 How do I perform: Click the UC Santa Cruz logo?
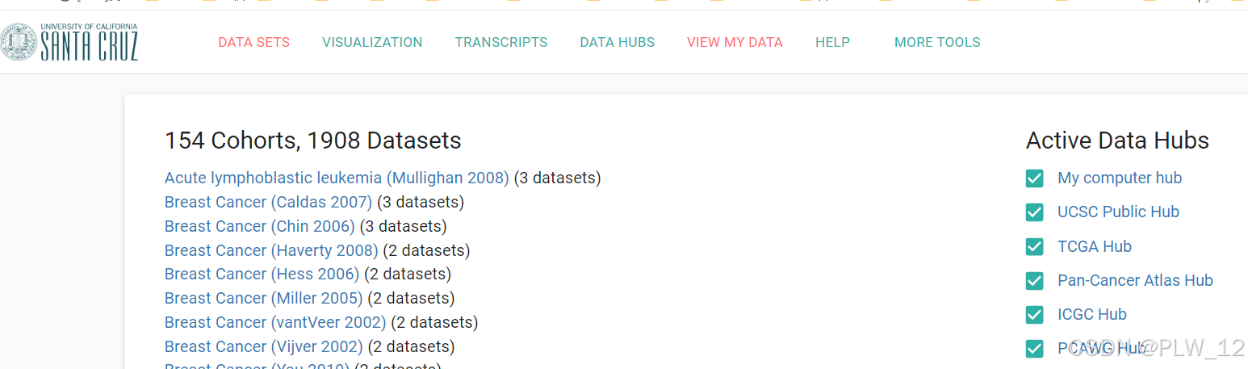[69, 42]
